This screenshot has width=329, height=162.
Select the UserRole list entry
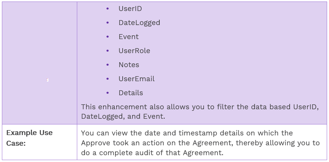tap(134, 51)
